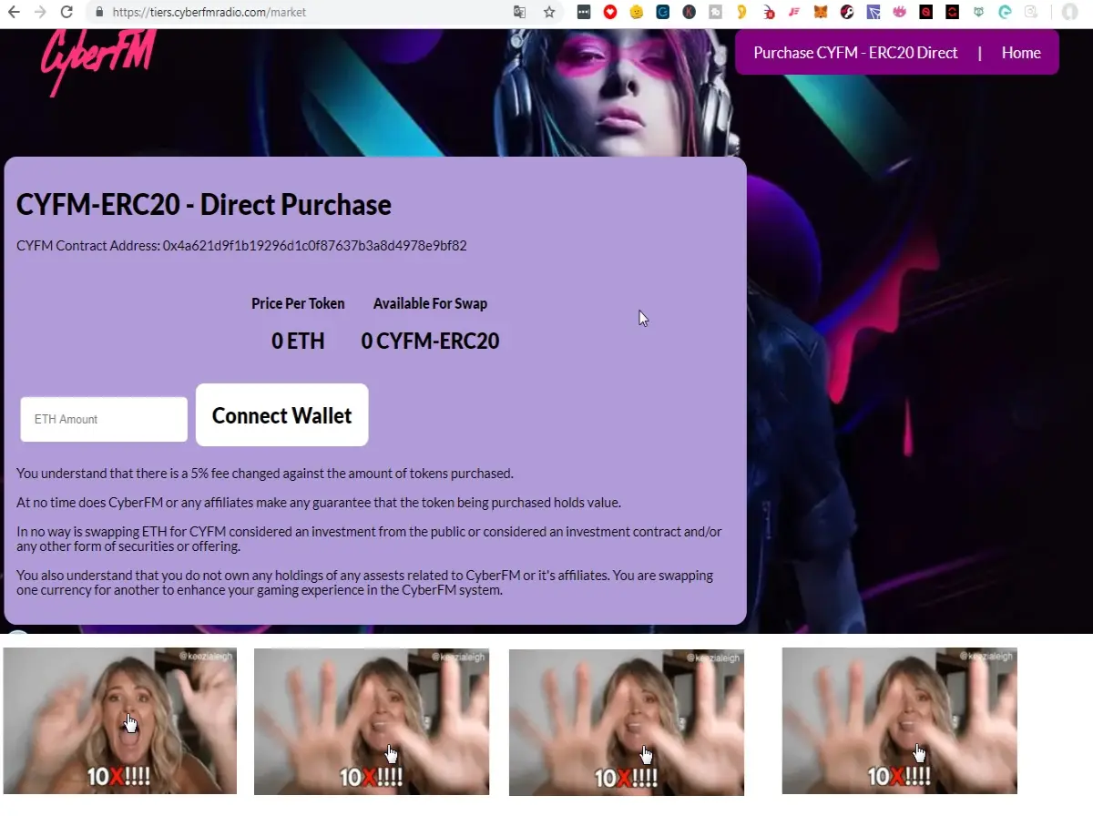Open the pink music note extension
Screen dimensions: 1093x816
click(794, 12)
